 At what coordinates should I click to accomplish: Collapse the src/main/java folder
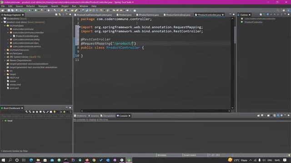5,26
